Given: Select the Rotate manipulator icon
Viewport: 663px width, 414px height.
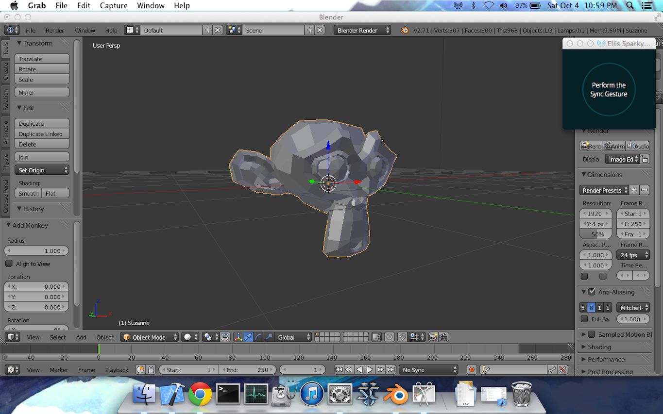Looking at the screenshot, I should tap(258, 337).
